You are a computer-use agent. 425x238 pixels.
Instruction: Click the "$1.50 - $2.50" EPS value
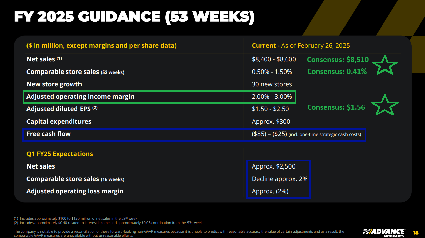coord(270,109)
